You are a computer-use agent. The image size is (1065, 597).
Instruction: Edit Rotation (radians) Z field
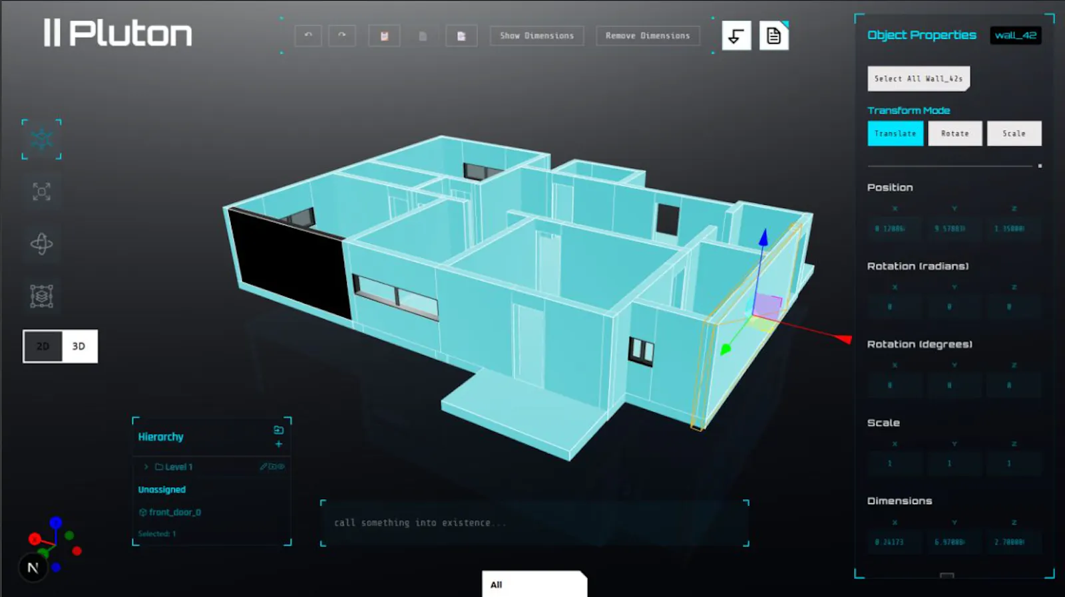click(1014, 307)
